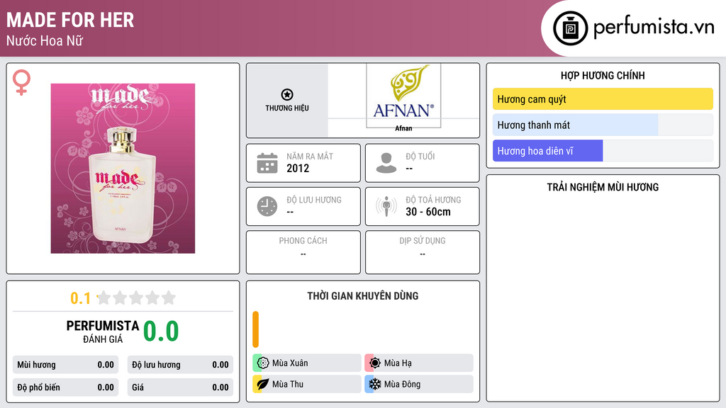
Task: Click the Mùa Đông snowflake icon
Action: (x=375, y=384)
